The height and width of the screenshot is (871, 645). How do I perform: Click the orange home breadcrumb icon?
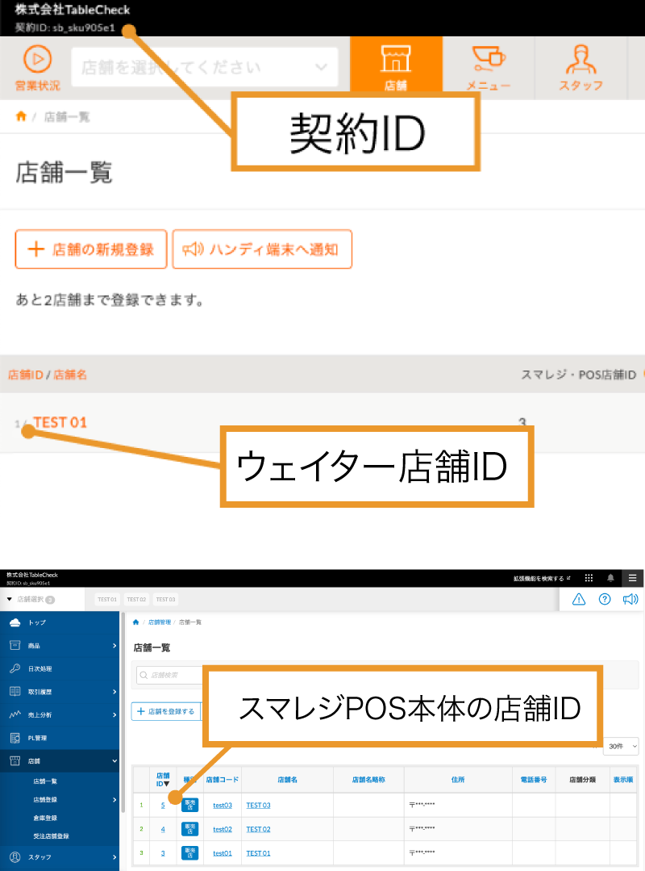pos(21,116)
